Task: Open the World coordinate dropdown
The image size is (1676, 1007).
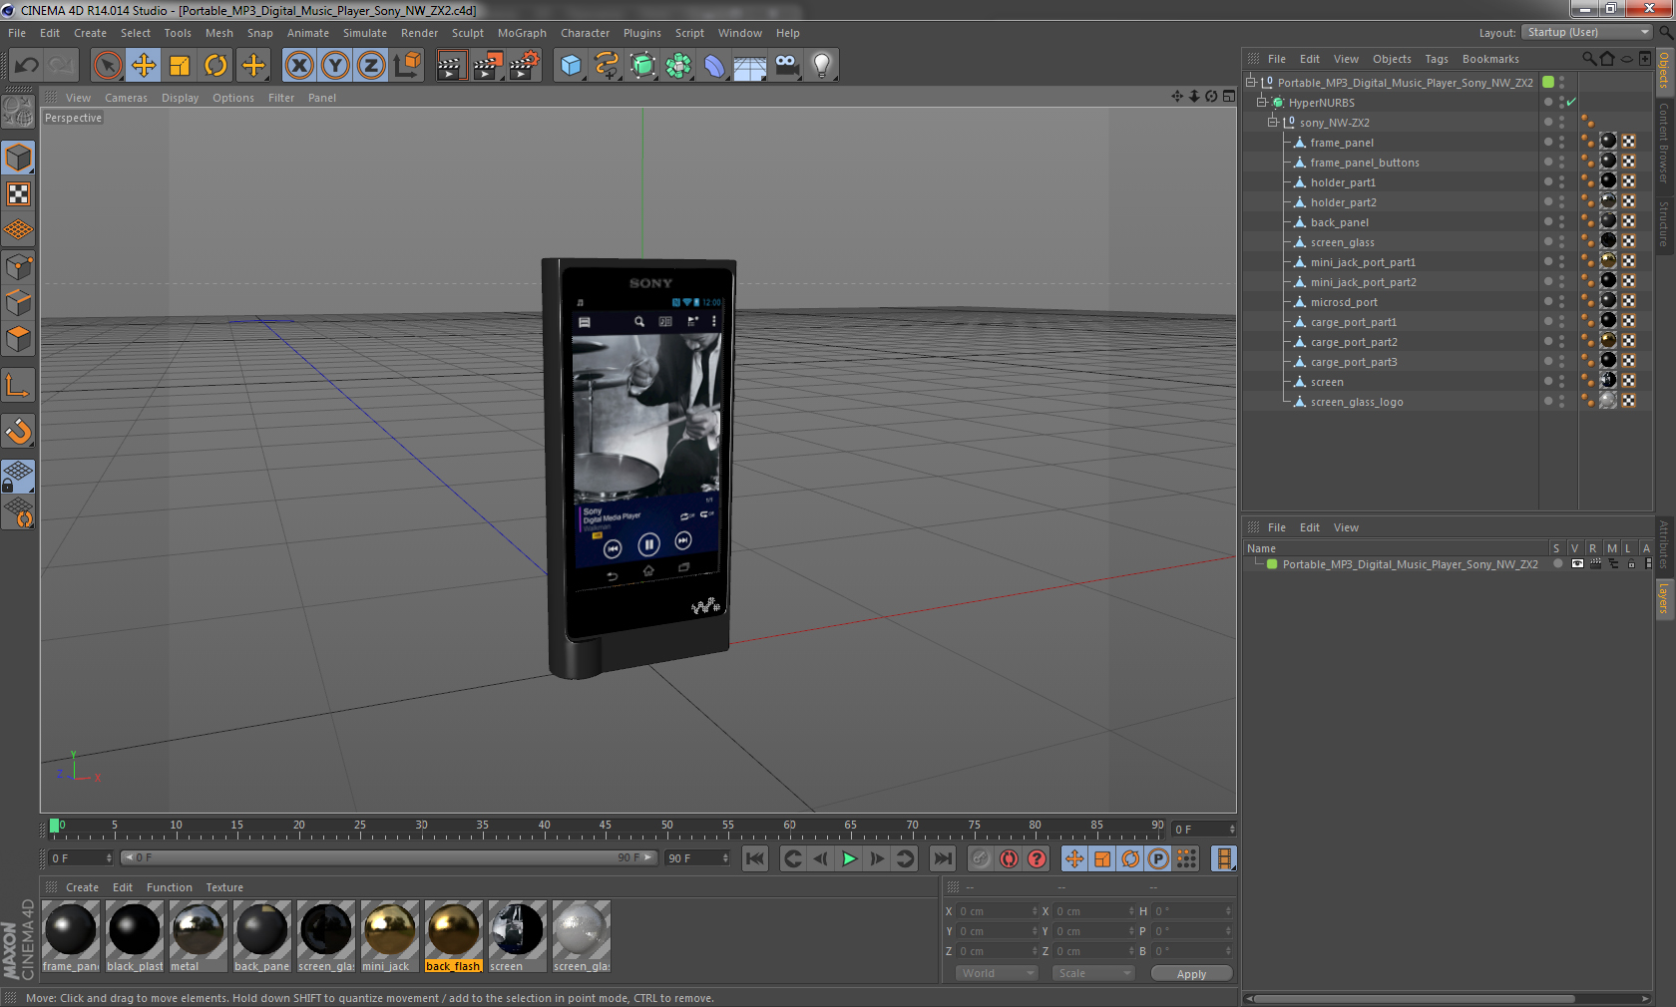Action: click(x=997, y=973)
